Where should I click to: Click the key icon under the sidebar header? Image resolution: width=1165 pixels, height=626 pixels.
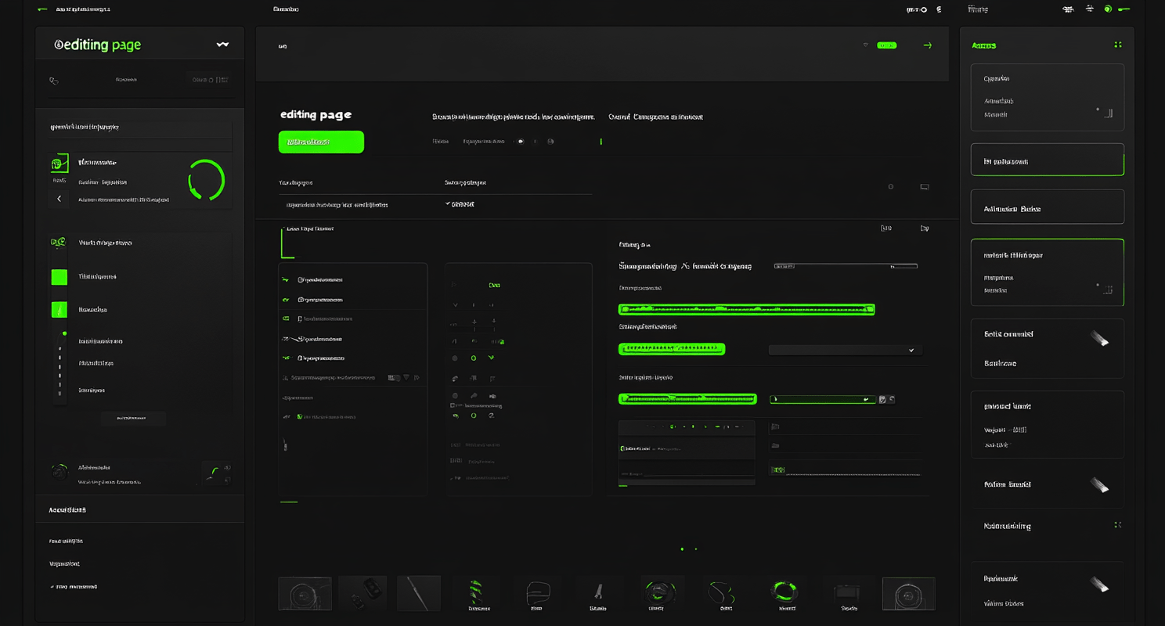54,80
